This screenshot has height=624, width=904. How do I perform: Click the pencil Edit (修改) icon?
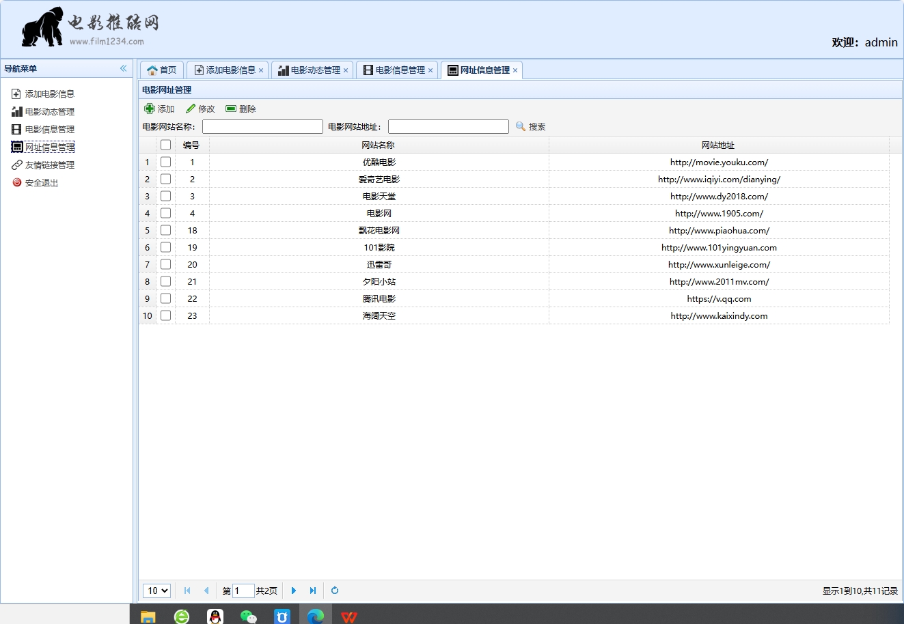(191, 109)
